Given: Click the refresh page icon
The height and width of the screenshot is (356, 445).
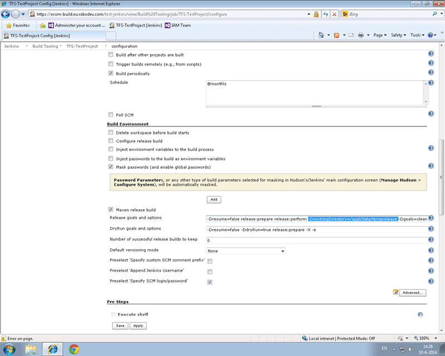Looking at the screenshot, I should pyautogui.click(x=325, y=14).
